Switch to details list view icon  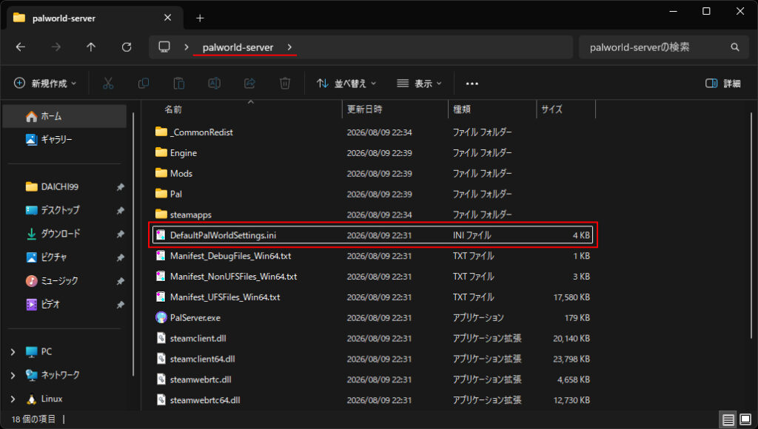728,419
